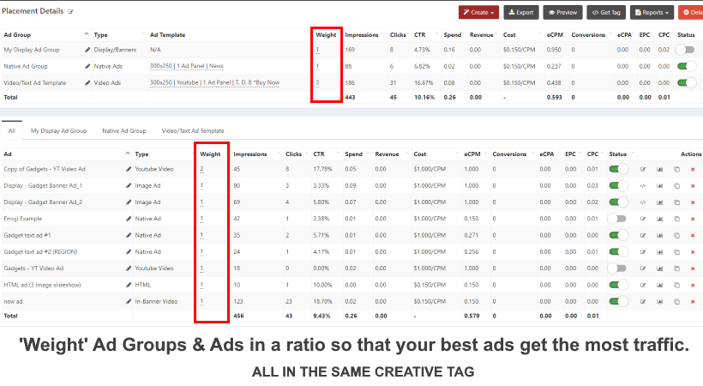Edit the 'new ad' name with pencil

(129, 302)
